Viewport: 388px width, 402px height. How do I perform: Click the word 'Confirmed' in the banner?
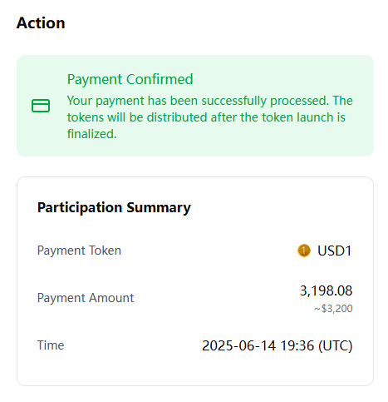point(160,79)
